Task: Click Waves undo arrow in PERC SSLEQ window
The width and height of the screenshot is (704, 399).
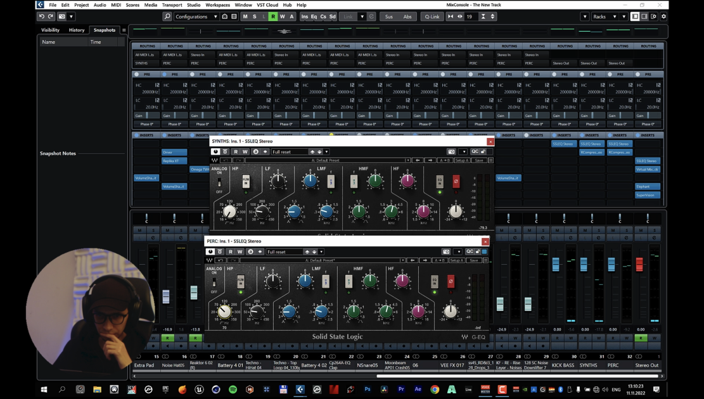Action: click(221, 260)
